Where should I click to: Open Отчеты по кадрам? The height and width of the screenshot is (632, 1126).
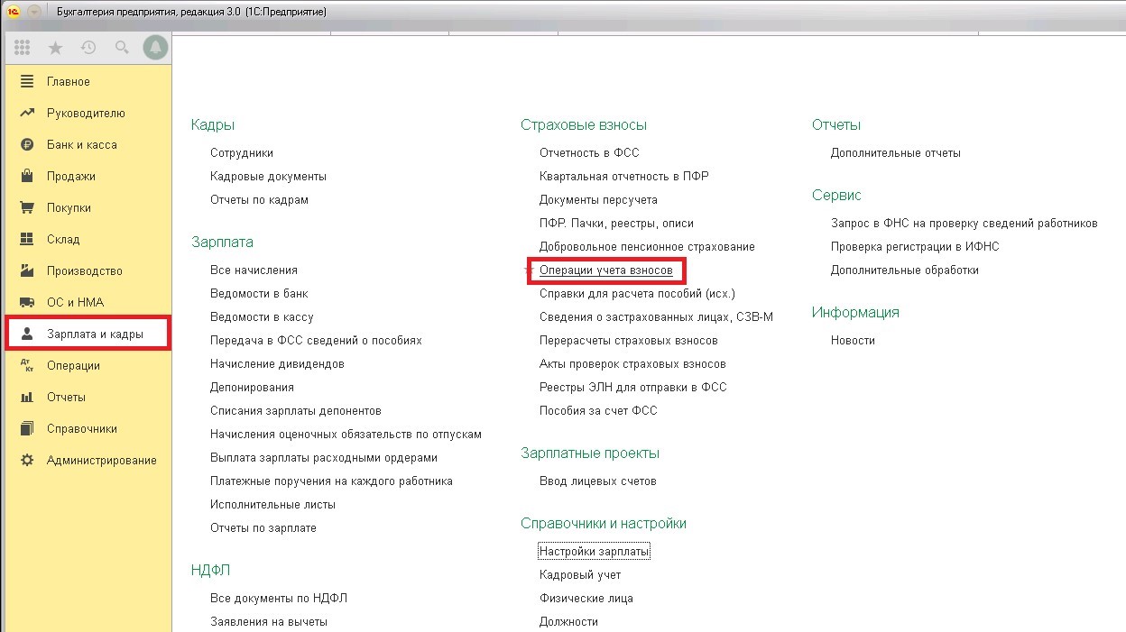259,200
